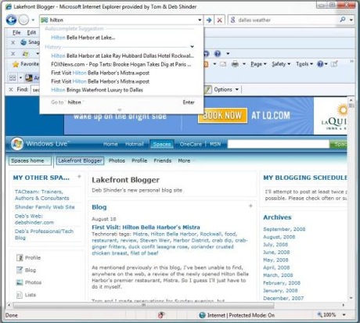The image size is (360, 323).
Task: Click 'Go to hilton' row in dropdown
Action: [x=121, y=102]
